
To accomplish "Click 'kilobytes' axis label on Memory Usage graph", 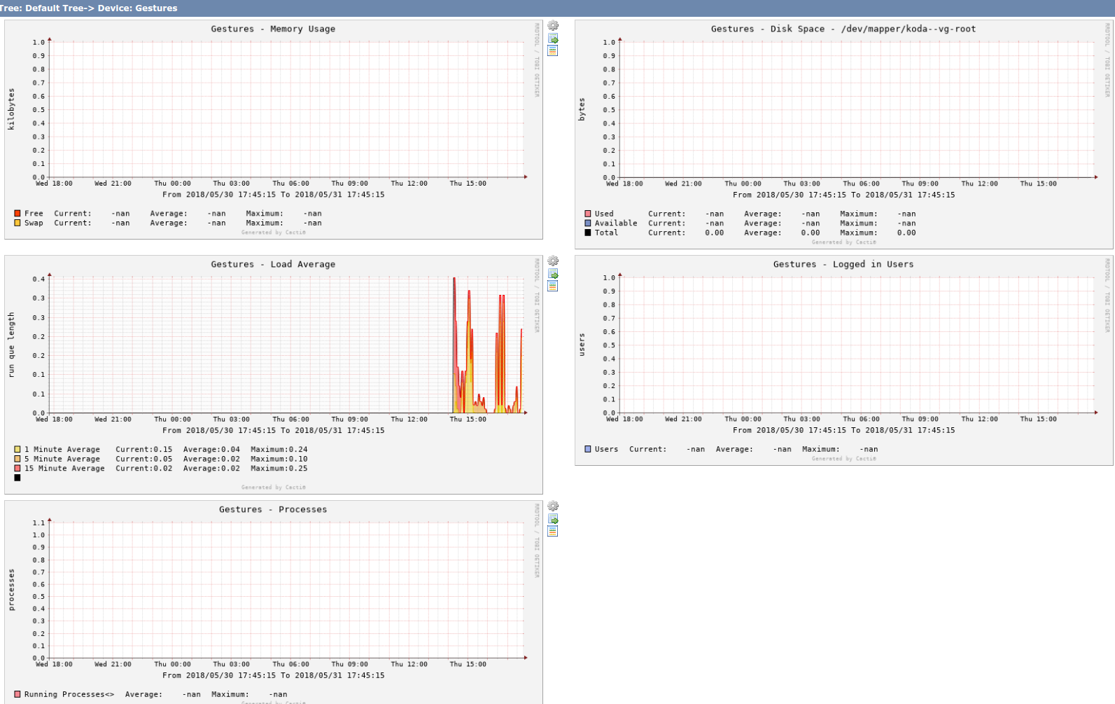I will point(11,109).
